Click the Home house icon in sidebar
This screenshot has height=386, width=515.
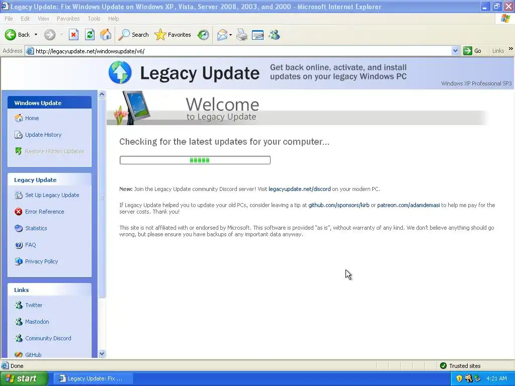click(19, 118)
